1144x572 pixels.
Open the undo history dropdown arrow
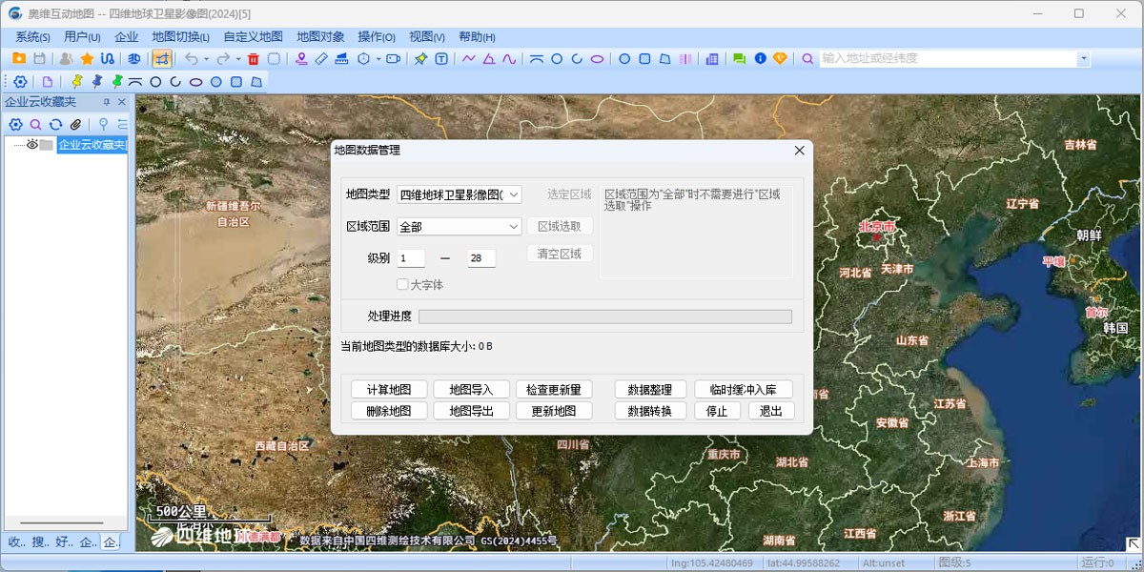point(206,59)
